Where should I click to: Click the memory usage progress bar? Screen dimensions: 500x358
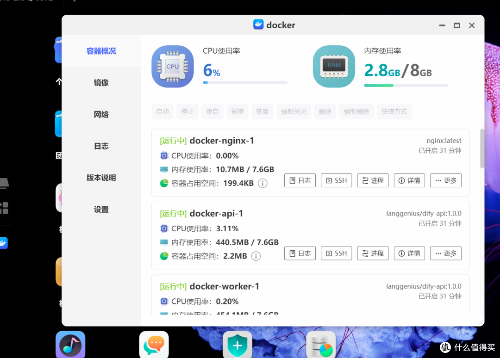click(x=406, y=85)
